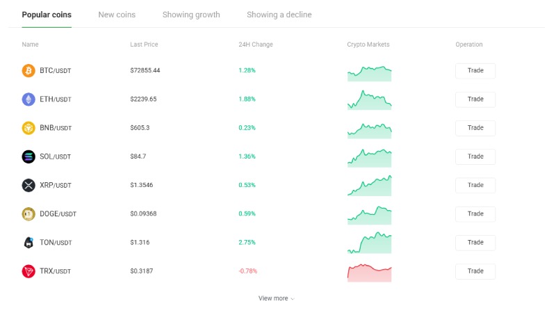Image resolution: width=556 pixels, height=313 pixels.
Task: Select the Showing a decline tab
Action: pos(279,15)
